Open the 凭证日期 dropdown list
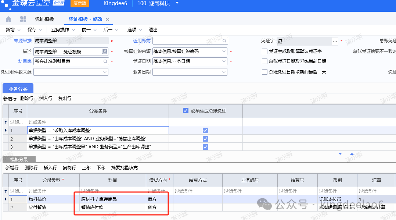This screenshot has width=396, height=220. point(224,61)
